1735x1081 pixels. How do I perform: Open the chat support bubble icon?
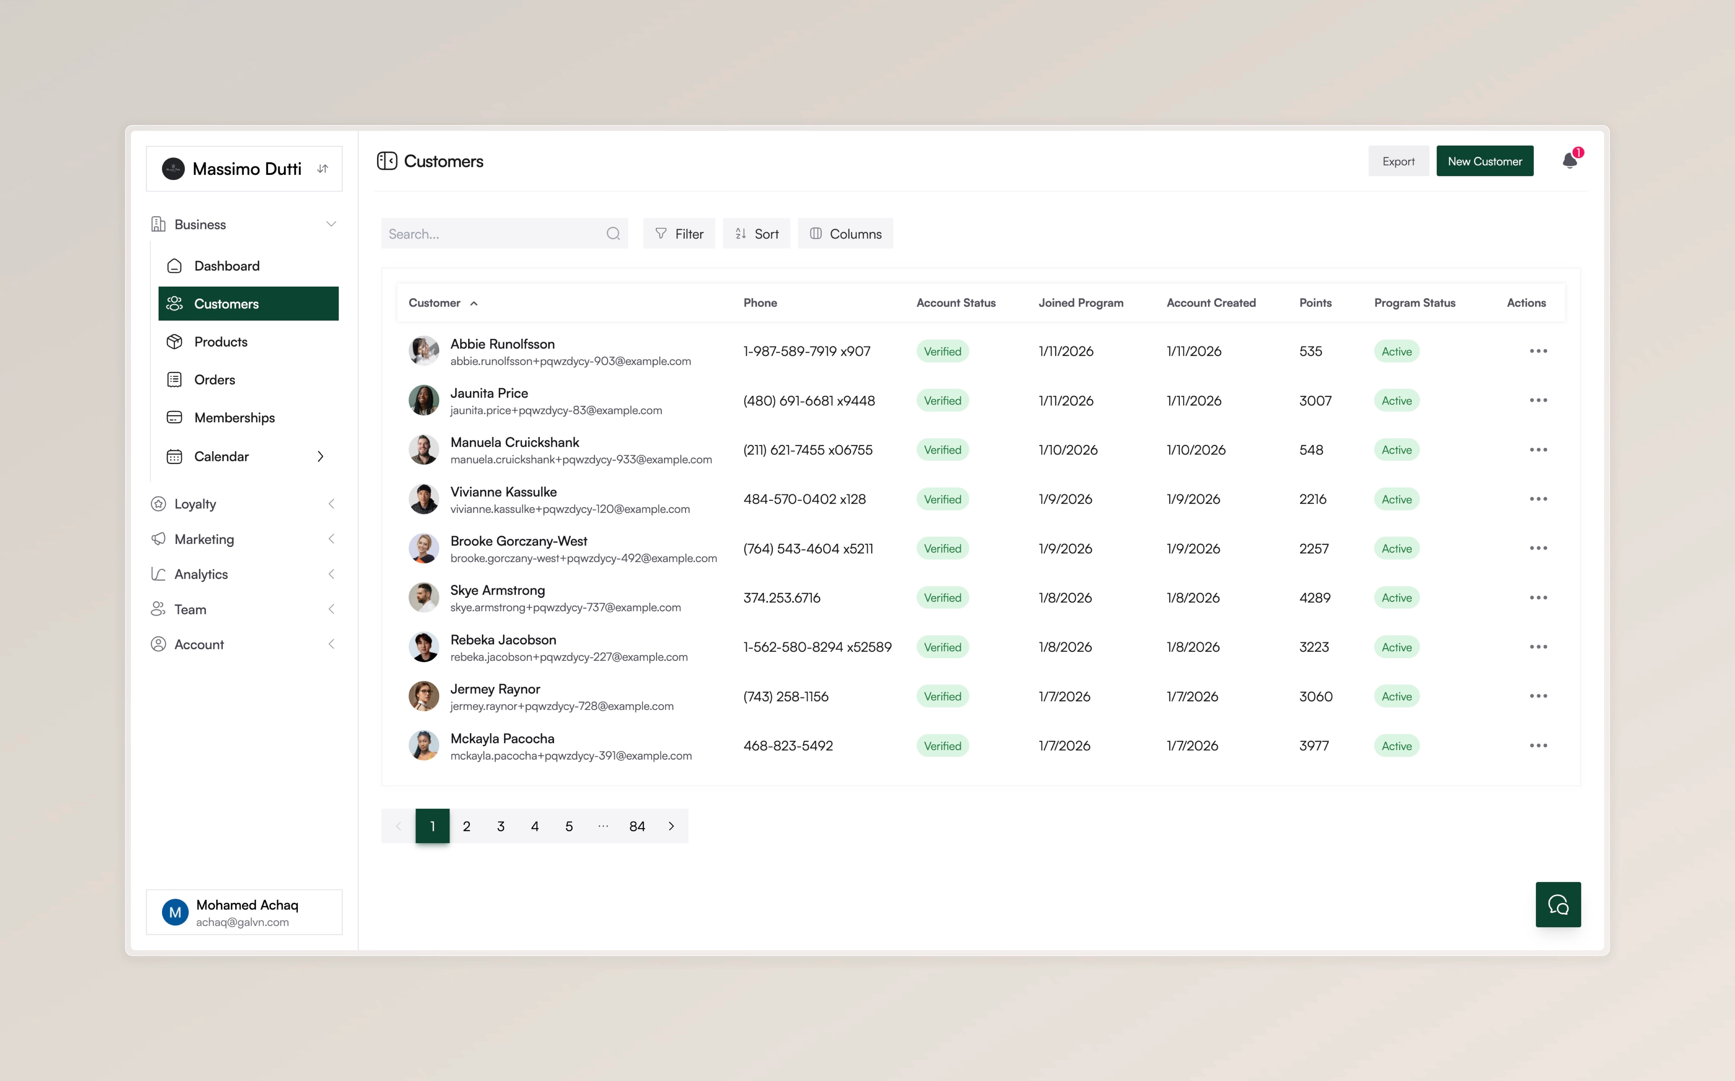coord(1558,904)
